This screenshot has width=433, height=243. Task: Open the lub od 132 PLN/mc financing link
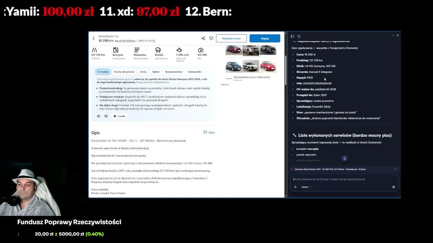tap(125, 41)
